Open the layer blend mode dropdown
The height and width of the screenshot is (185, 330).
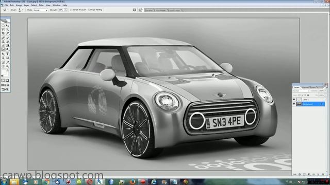pyautogui.click(x=301, y=91)
